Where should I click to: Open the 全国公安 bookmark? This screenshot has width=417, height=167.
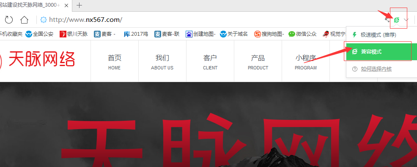pos(39,34)
